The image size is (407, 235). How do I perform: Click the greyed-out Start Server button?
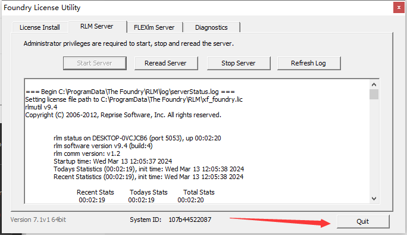95,63
